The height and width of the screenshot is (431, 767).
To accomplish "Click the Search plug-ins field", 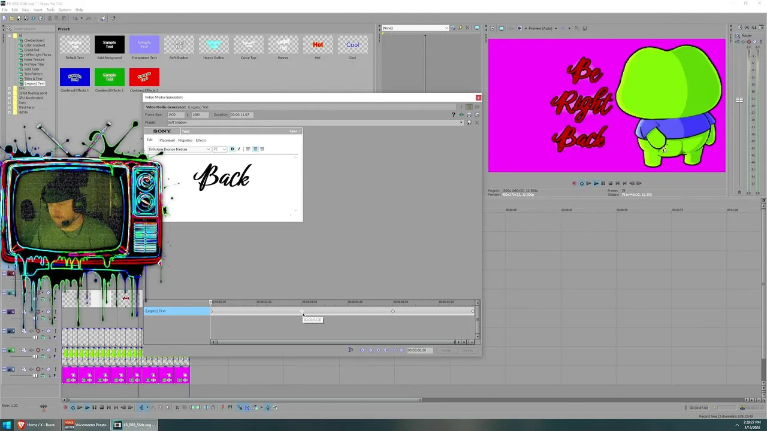I will pos(30,29).
